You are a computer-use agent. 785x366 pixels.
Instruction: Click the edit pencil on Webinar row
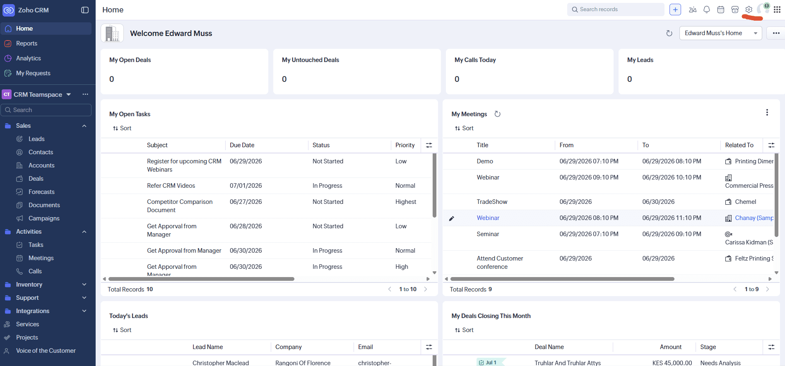452,218
